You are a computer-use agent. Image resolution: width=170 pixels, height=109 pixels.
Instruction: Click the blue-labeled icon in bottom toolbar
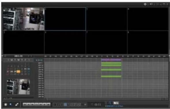point(110,103)
